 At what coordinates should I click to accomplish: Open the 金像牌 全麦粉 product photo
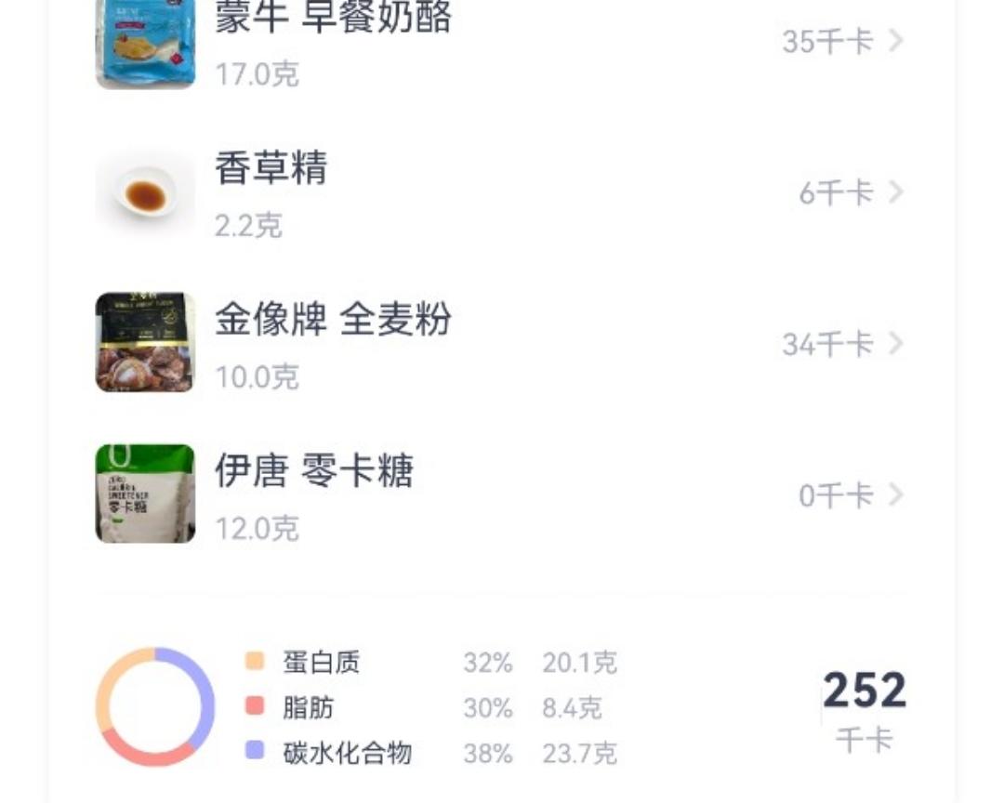pyautogui.click(x=146, y=342)
